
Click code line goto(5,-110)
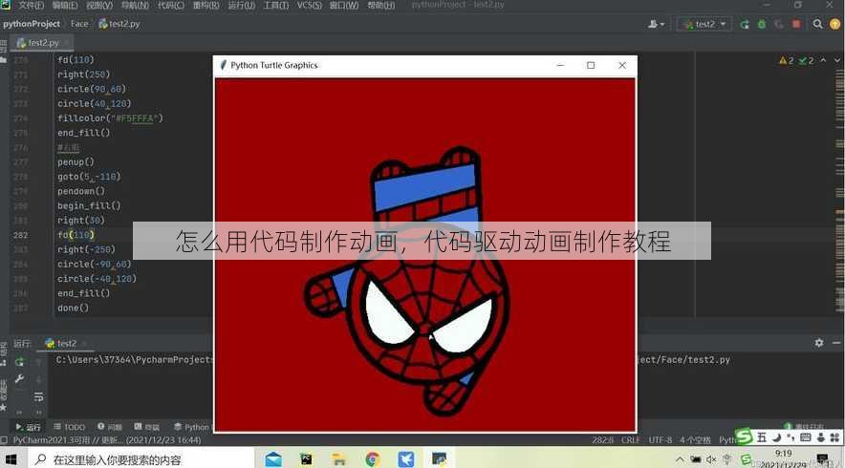pyautogui.click(x=89, y=177)
